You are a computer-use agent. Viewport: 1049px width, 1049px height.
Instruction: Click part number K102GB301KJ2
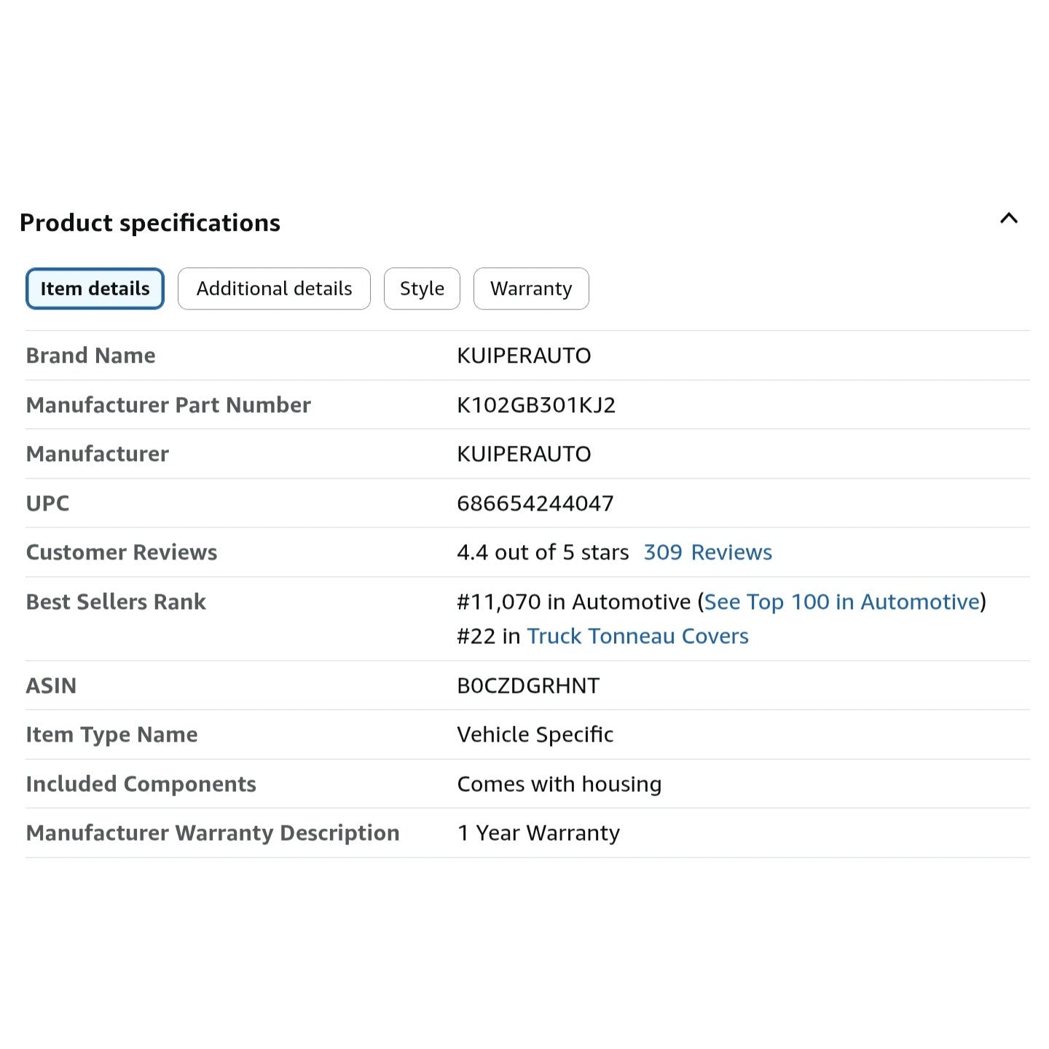[x=536, y=405]
